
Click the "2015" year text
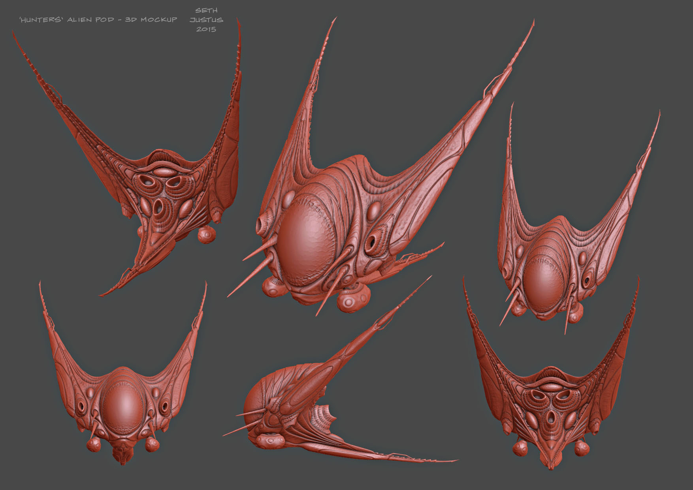pyautogui.click(x=206, y=29)
